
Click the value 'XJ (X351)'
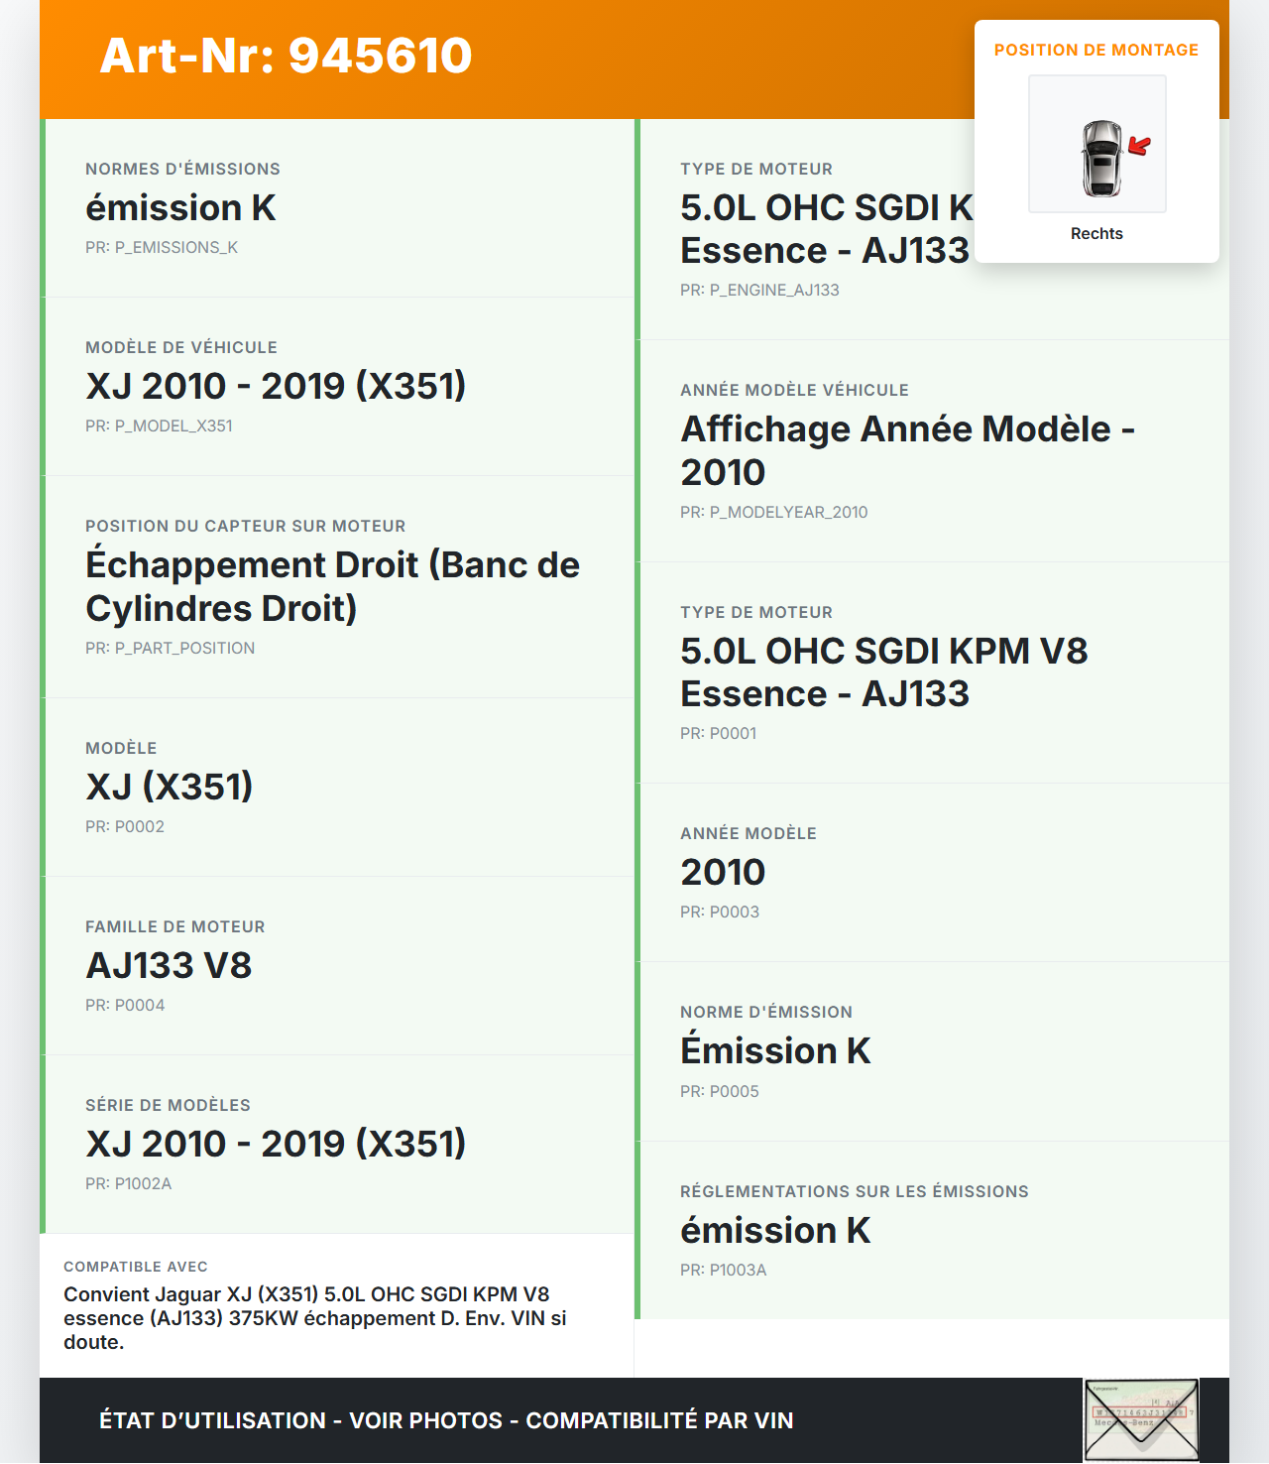(170, 787)
